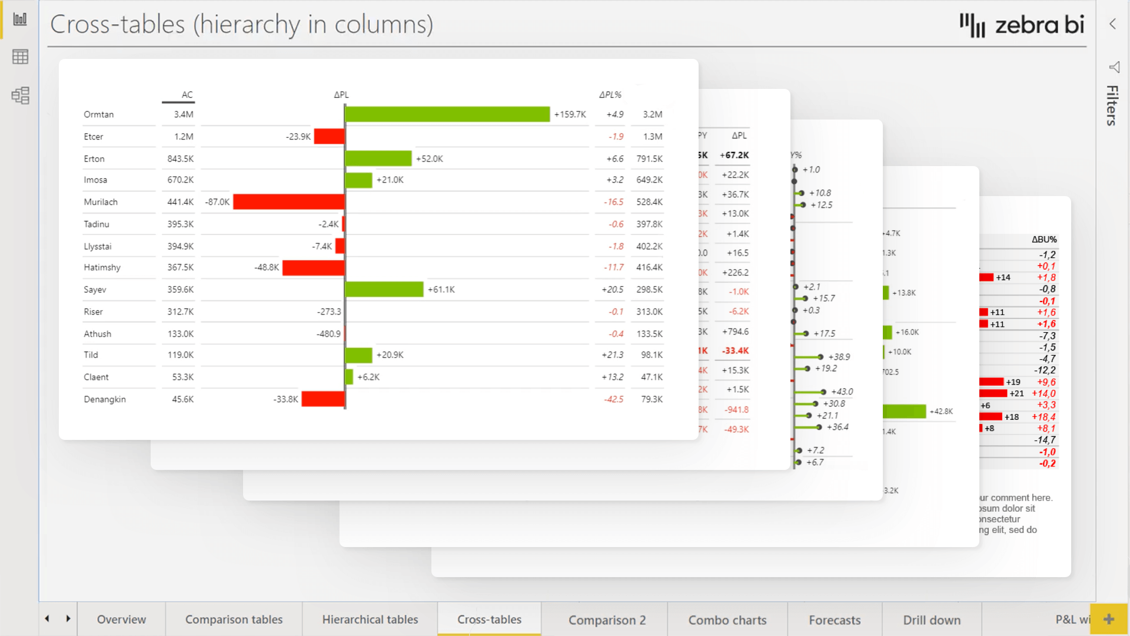Viewport: 1130px width, 636px height.
Task: Click the green Ormtan variance bar
Action: (x=447, y=114)
